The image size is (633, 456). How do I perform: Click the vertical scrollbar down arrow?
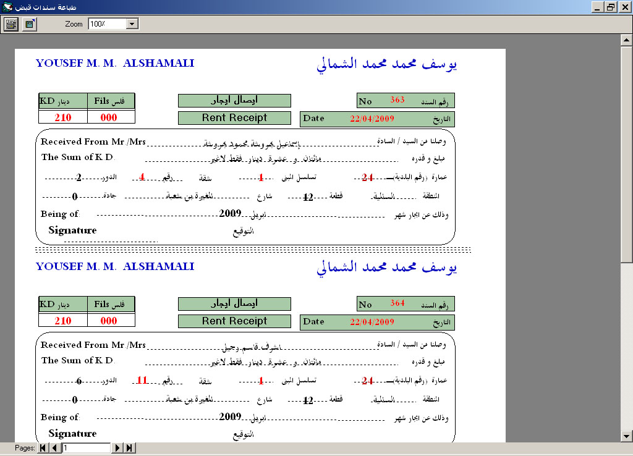[x=626, y=436]
